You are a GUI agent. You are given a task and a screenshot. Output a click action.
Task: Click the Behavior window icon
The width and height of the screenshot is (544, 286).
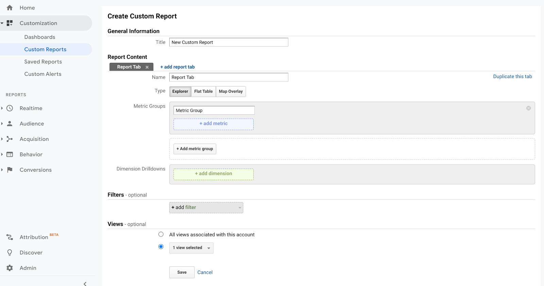pyautogui.click(x=10, y=154)
